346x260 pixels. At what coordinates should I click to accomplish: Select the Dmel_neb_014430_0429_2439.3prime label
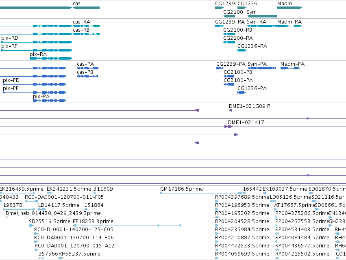[x=53, y=213]
